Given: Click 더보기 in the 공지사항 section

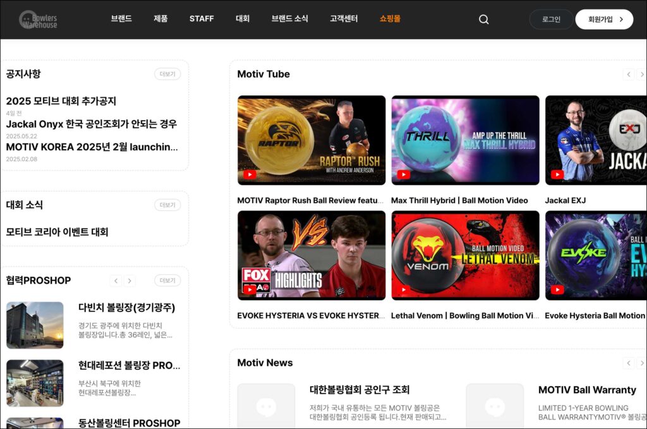Looking at the screenshot, I should pyautogui.click(x=167, y=74).
